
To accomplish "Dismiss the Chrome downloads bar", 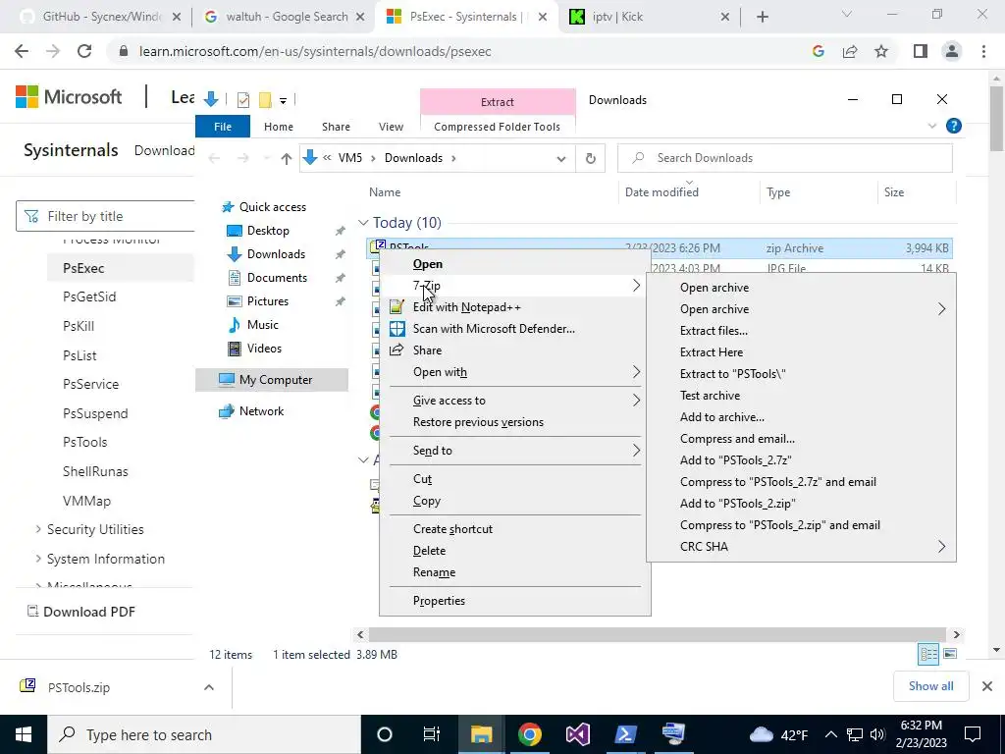I will pyautogui.click(x=987, y=686).
